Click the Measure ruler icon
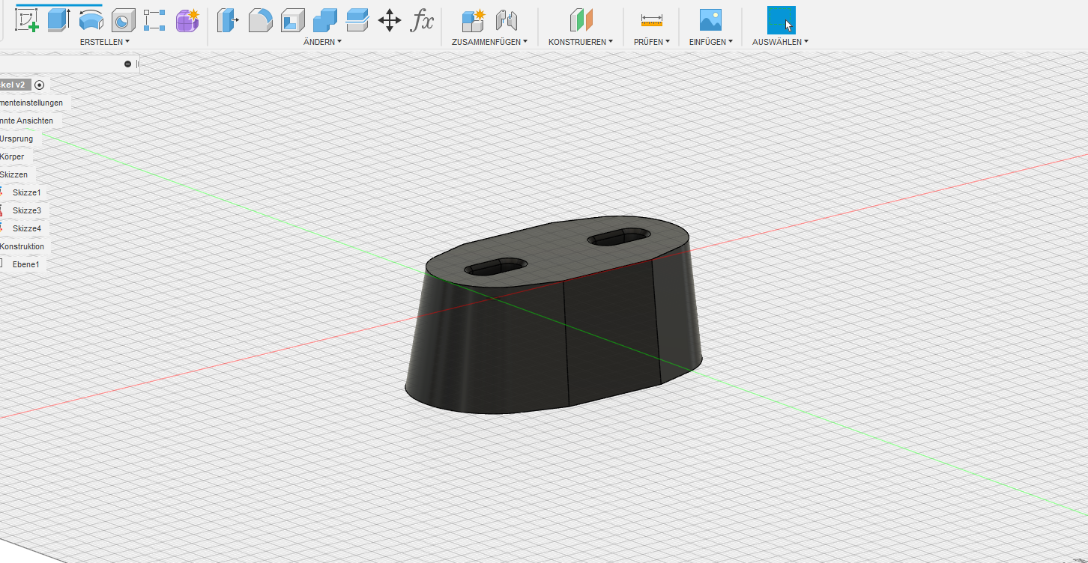Screen dimensions: 1088x563 [651, 21]
